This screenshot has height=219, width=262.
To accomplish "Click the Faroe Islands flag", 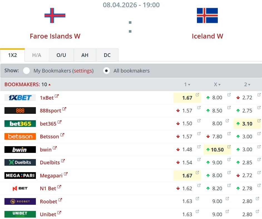I will coord(55,15).
